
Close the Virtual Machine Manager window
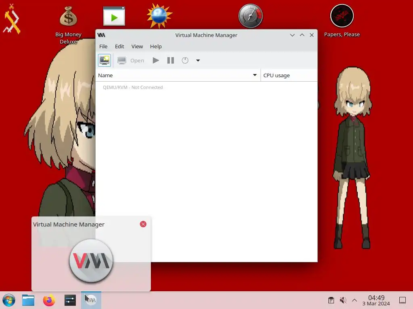(x=312, y=35)
